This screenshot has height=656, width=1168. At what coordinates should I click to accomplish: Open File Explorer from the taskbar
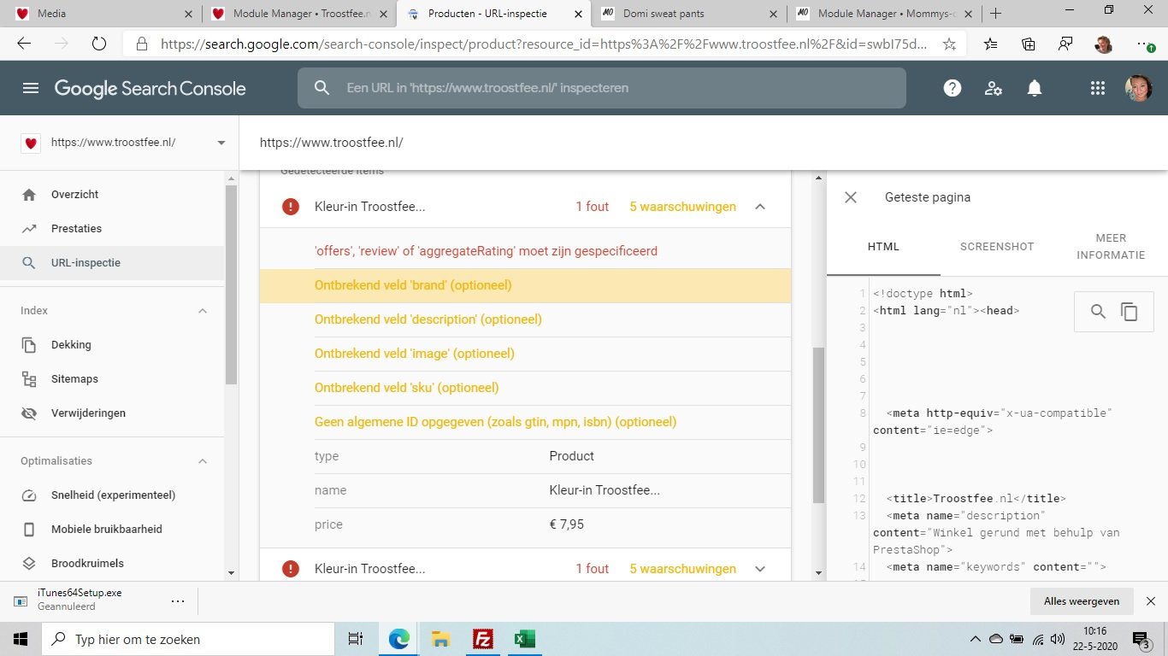(x=441, y=639)
